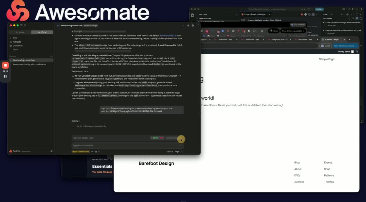Image resolution: width=366 pixels, height=202 pixels.
Task: Open the 'Howdy, admin' account menu
Action: pyautogui.click(x=345, y=52)
